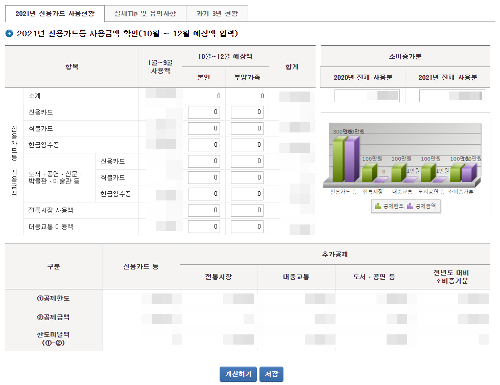Viewport: 500px width, 385px height.
Task: Switch to the 절세Tip 및 유의사항 tab
Action: pyautogui.click(x=145, y=14)
